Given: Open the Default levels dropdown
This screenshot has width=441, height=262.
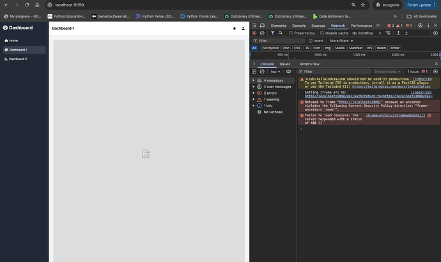Looking at the screenshot, I should 387,72.
